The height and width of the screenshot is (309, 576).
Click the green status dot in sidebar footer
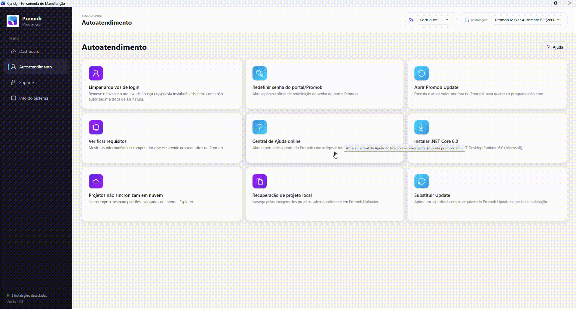pos(8,295)
